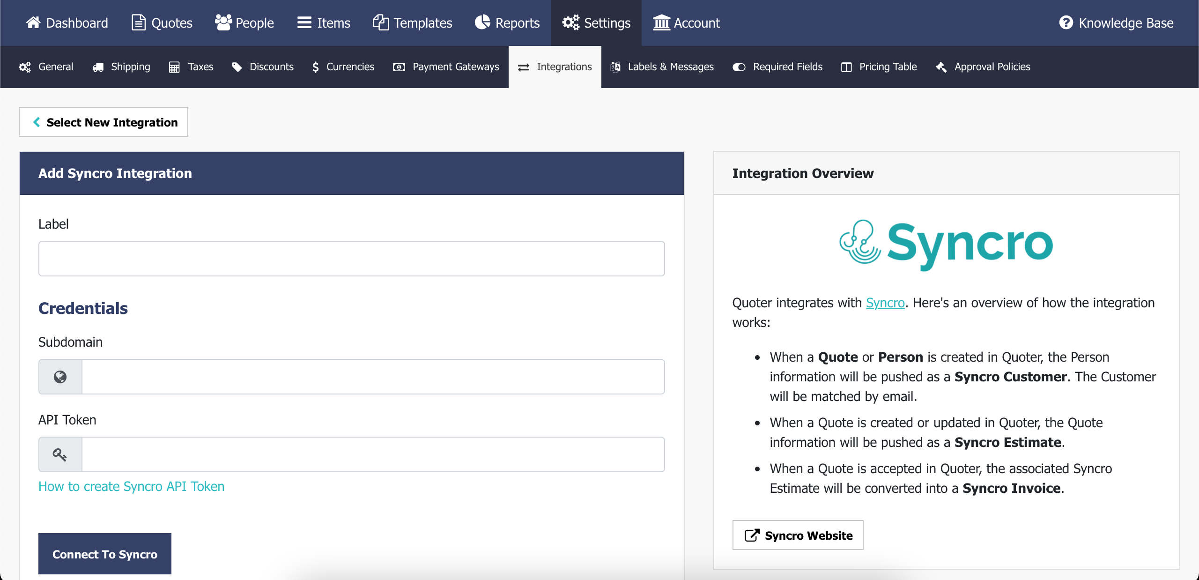The image size is (1199, 580).
Task: Focus the API Token input field
Action: tap(373, 454)
